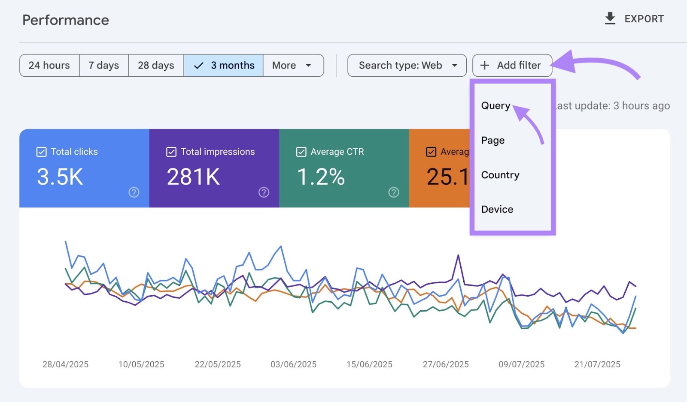Screen dimensions: 687x402
Task: Disable the Total impressions metric
Action: click(x=171, y=152)
